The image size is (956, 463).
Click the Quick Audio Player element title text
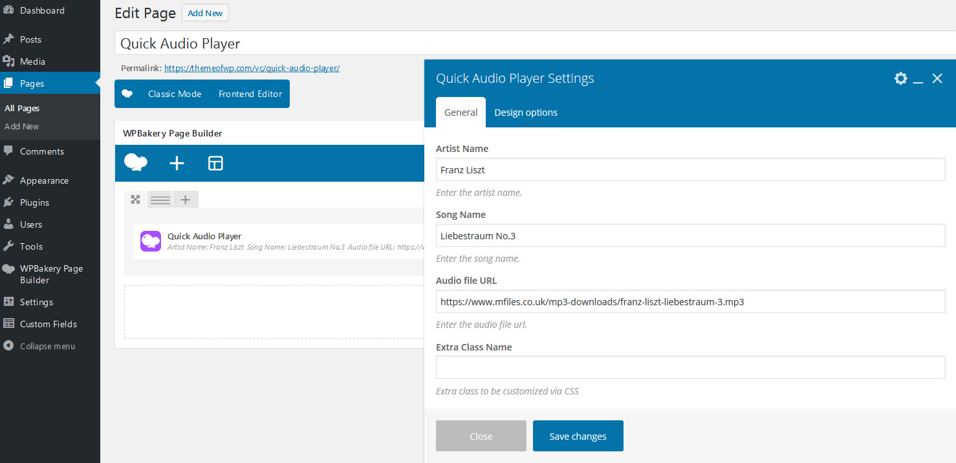pos(204,236)
